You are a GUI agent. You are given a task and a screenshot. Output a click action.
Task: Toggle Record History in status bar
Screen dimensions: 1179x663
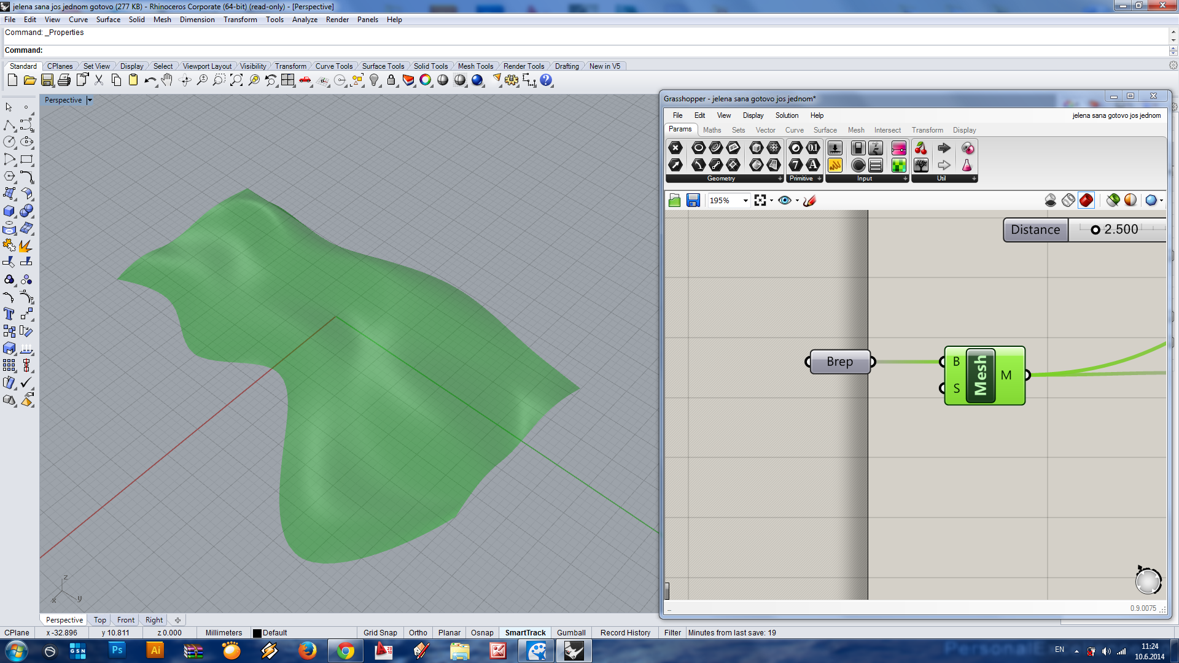625,633
